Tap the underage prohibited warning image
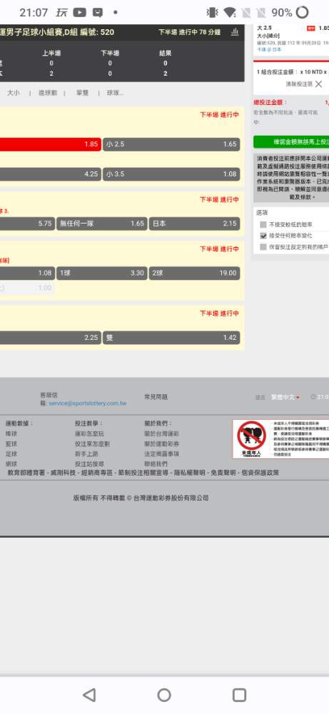 click(252, 439)
